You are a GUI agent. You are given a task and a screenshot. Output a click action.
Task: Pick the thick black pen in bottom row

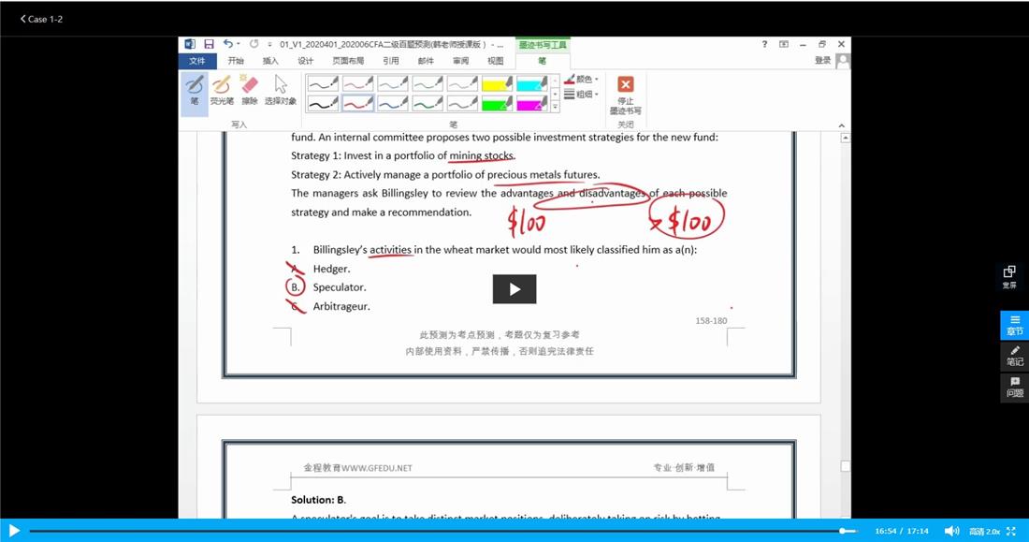pyautogui.click(x=323, y=103)
